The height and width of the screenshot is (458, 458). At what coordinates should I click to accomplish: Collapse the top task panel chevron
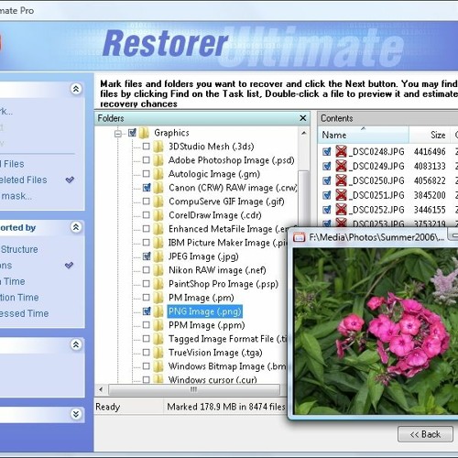(76, 89)
